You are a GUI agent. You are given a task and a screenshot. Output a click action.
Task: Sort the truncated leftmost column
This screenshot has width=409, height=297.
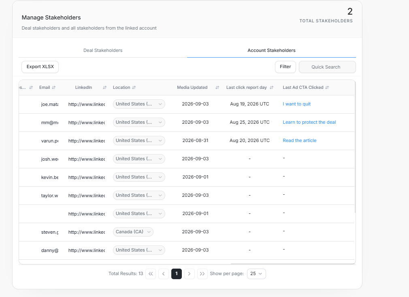coord(31,88)
